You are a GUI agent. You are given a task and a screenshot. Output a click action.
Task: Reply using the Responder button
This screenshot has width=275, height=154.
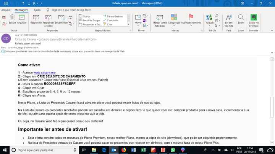[x=36, y=19]
